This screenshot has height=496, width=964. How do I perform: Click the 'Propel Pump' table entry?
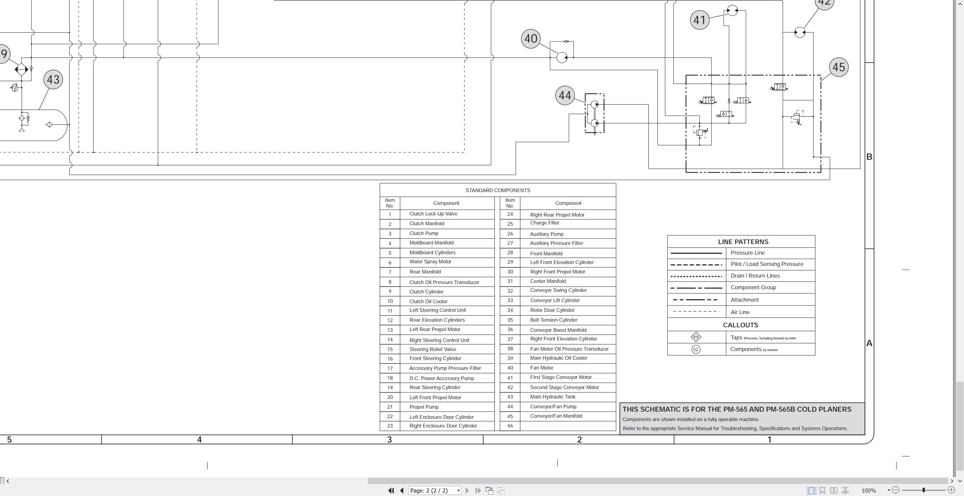424,407
